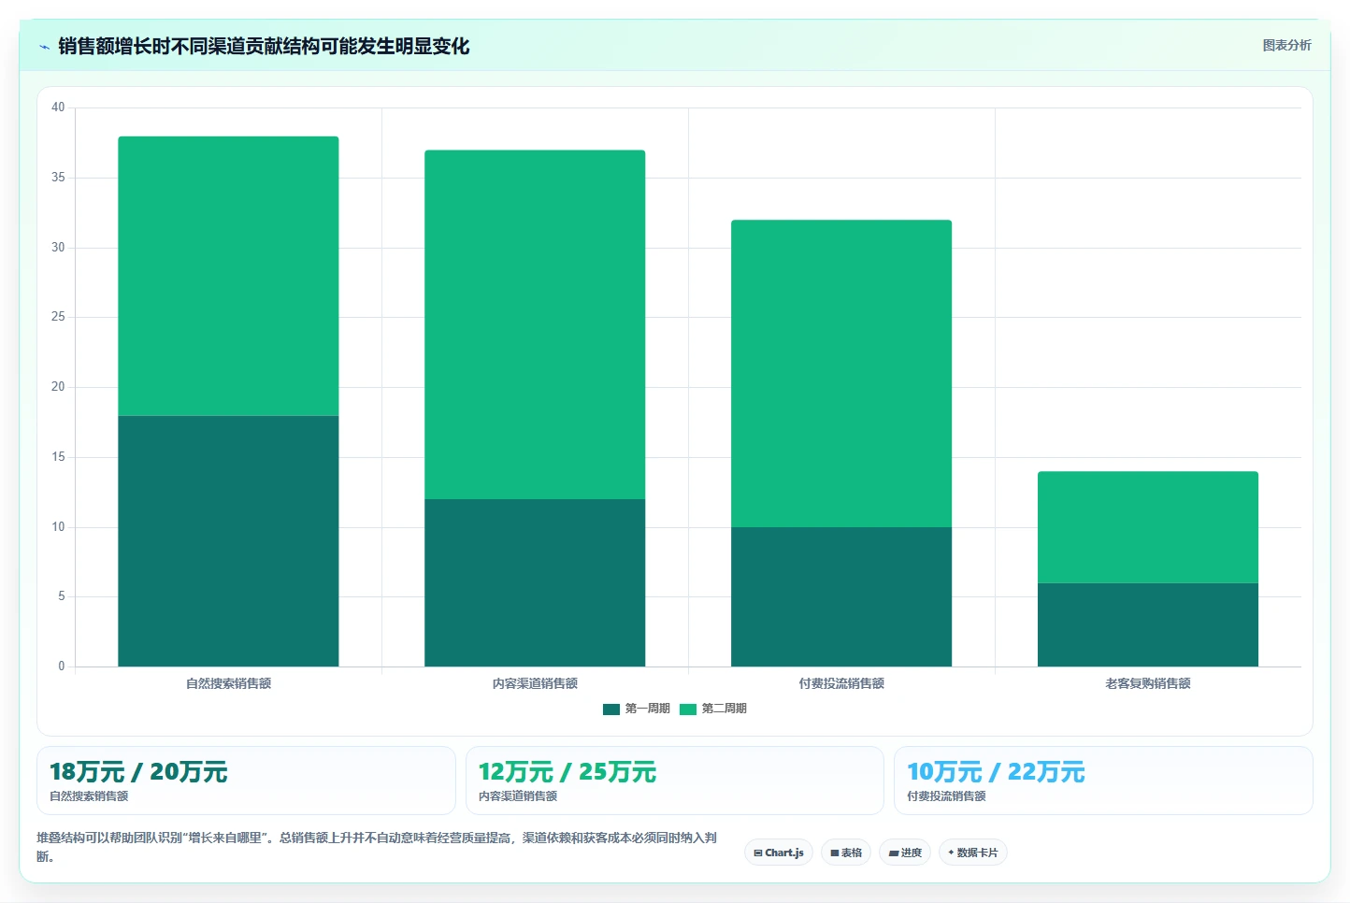Click the 自然搜索销售额 axis label under chart
This screenshot has height=903, width=1350.
pos(228,683)
